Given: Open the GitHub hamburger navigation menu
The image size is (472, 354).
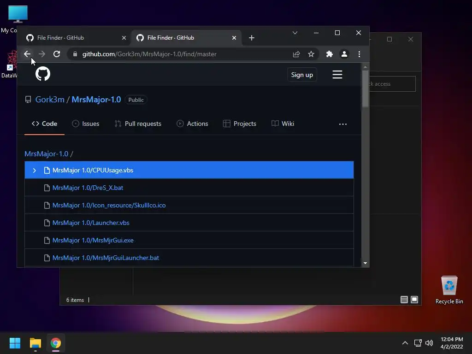Looking at the screenshot, I should click(x=337, y=74).
